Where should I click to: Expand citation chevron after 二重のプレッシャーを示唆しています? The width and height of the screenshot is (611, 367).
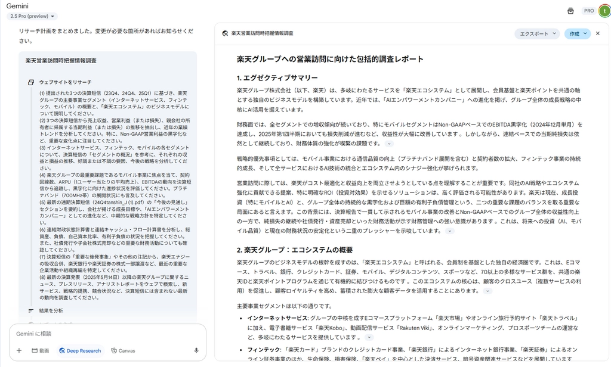tap(450, 231)
